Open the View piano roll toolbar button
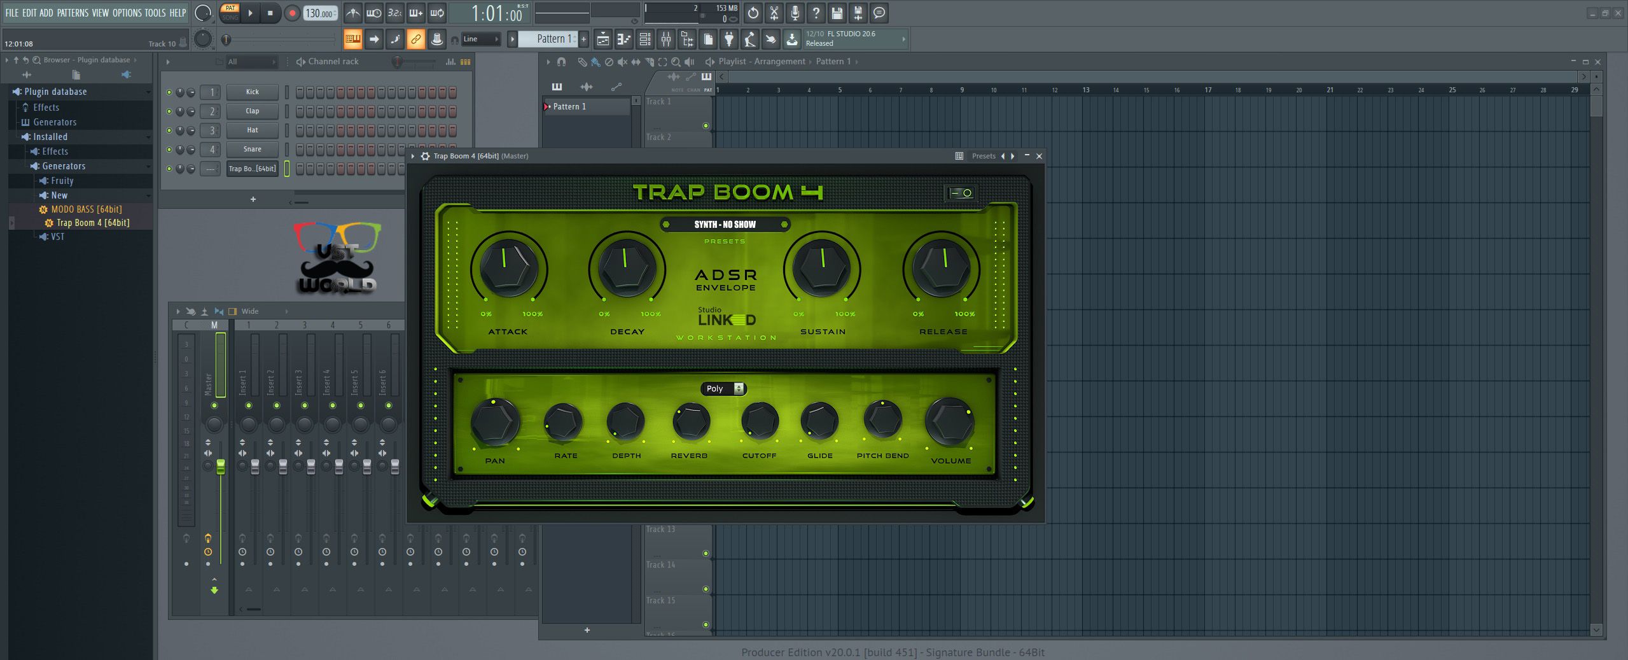 click(x=623, y=39)
